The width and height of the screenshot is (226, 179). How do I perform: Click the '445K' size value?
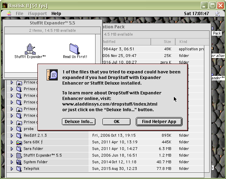(166, 142)
